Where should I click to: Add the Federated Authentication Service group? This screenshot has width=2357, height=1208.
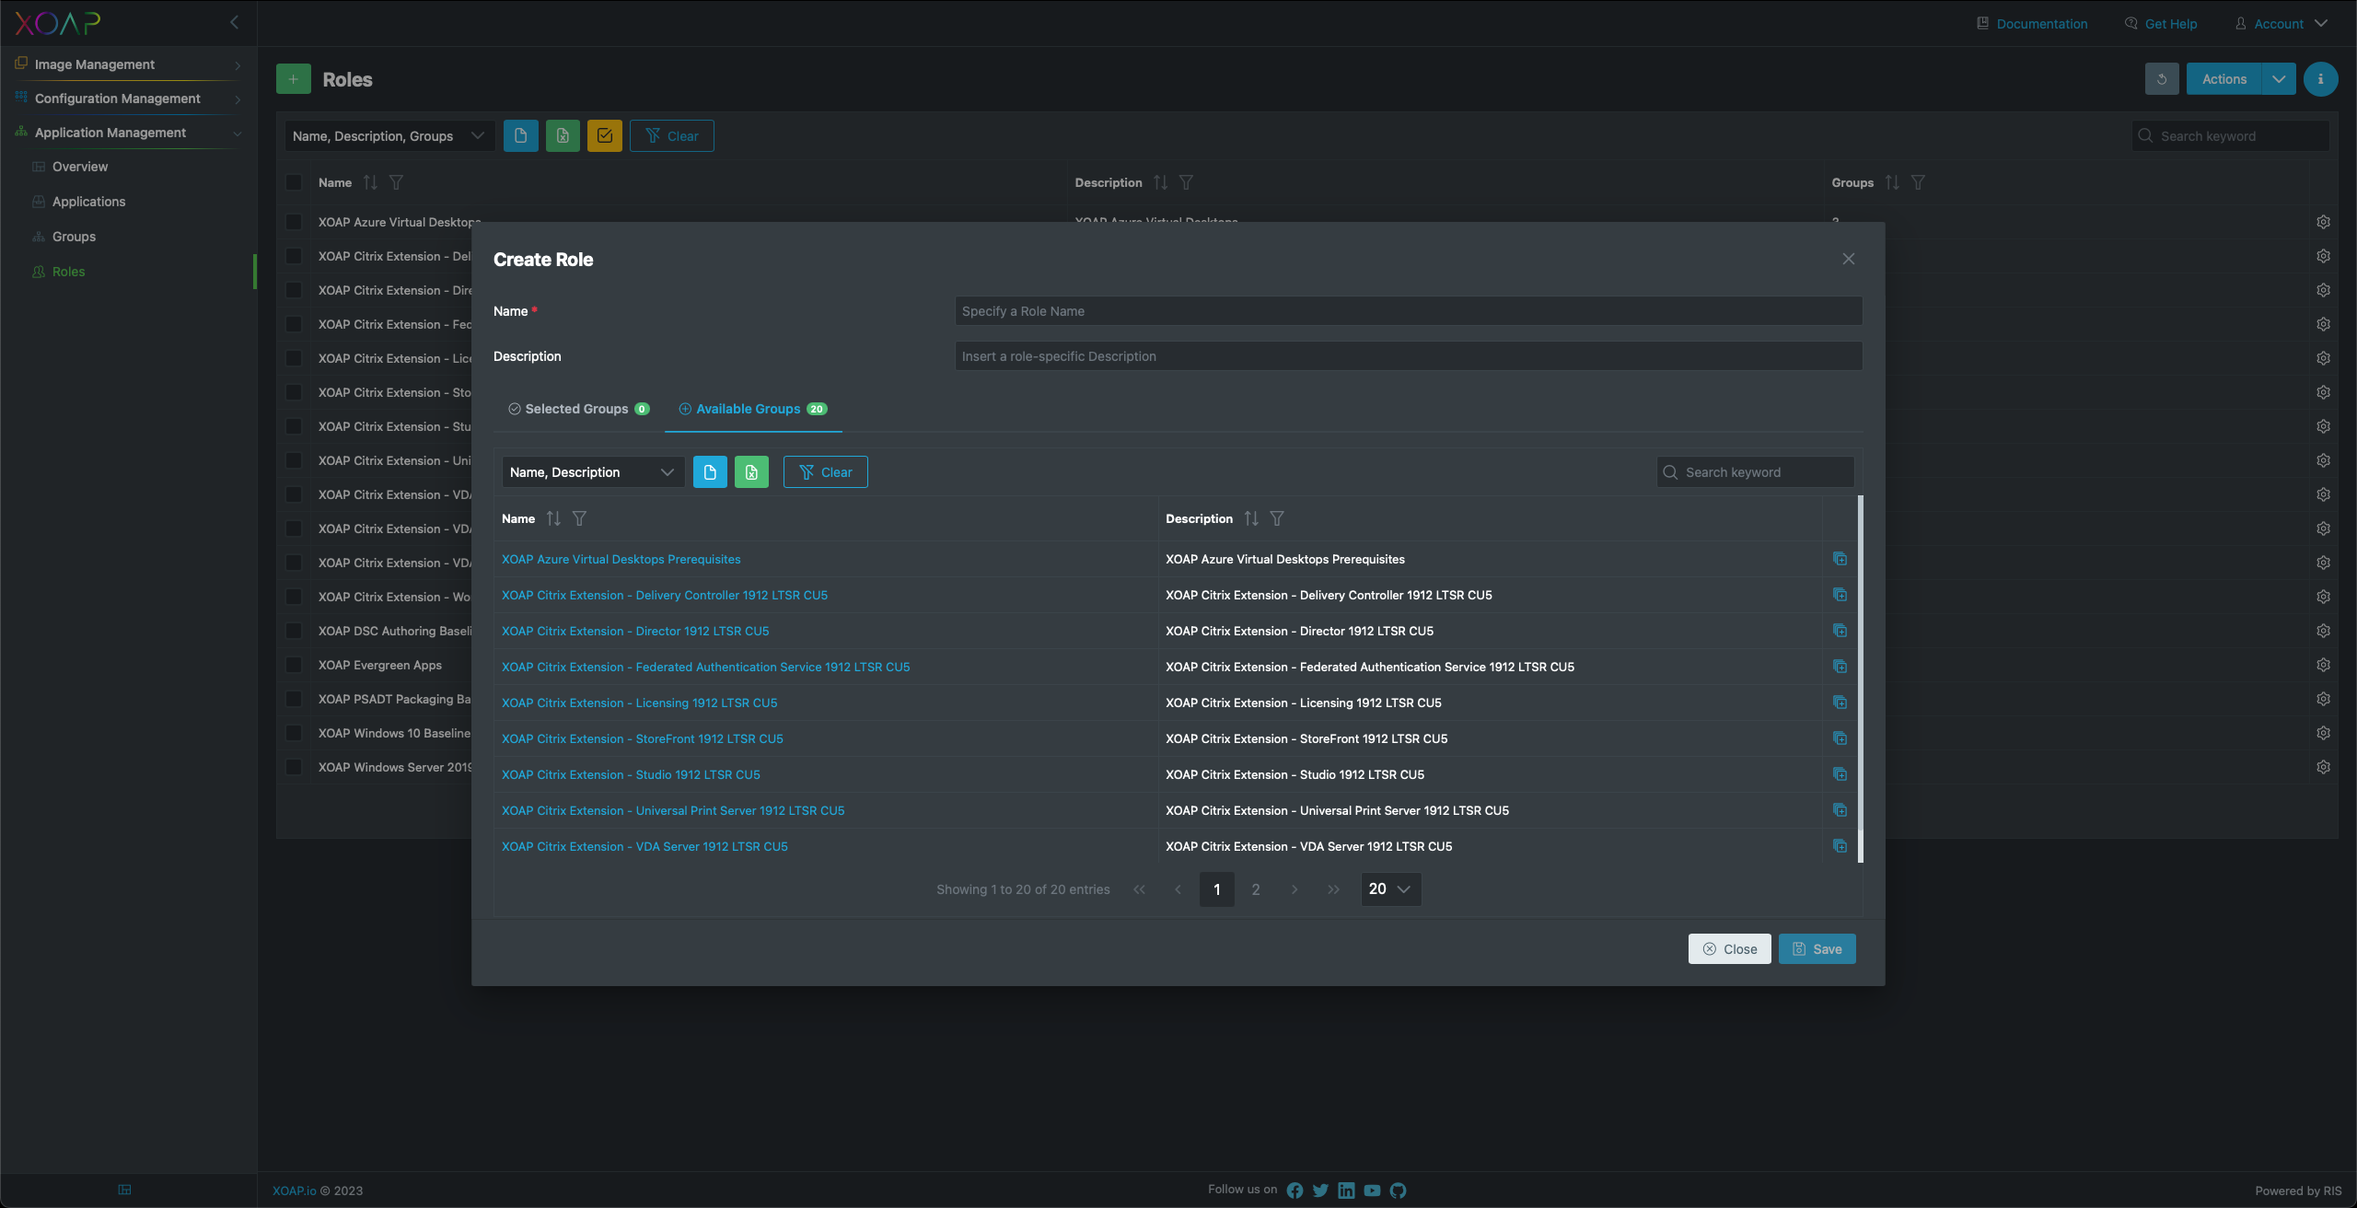tap(1840, 667)
